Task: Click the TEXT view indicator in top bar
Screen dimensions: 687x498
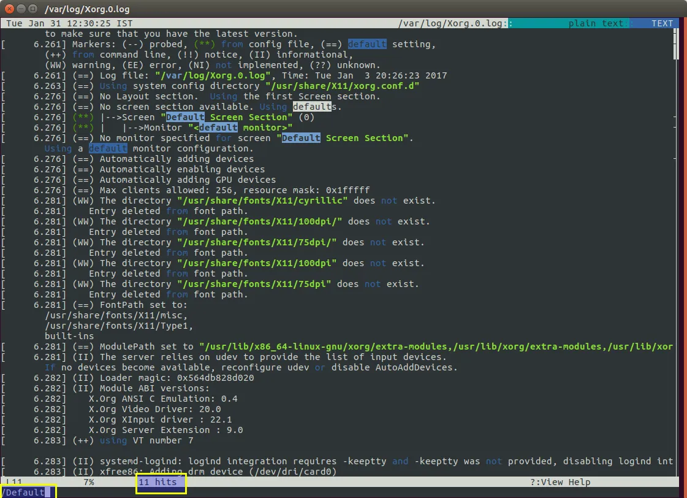Action: pyautogui.click(x=661, y=23)
